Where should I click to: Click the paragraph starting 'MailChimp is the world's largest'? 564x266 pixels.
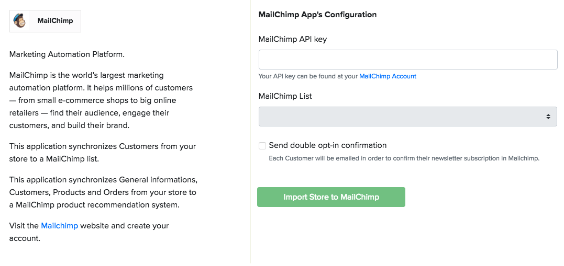pos(101,101)
